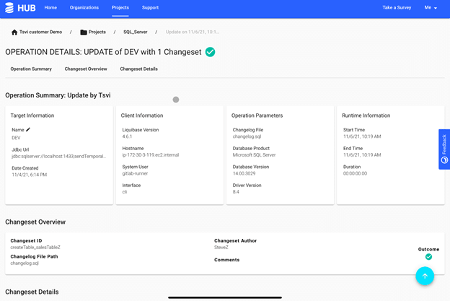Click the End Time value
450x301 pixels.
pyautogui.click(x=362, y=154)
